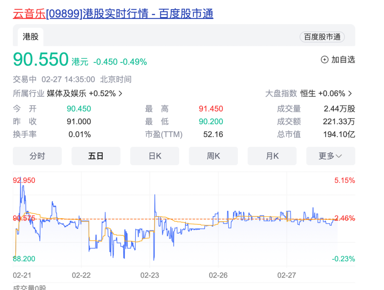
Task: Click the 最高 value 91.450
Action: pyautogui.click(x=211, y=109)
